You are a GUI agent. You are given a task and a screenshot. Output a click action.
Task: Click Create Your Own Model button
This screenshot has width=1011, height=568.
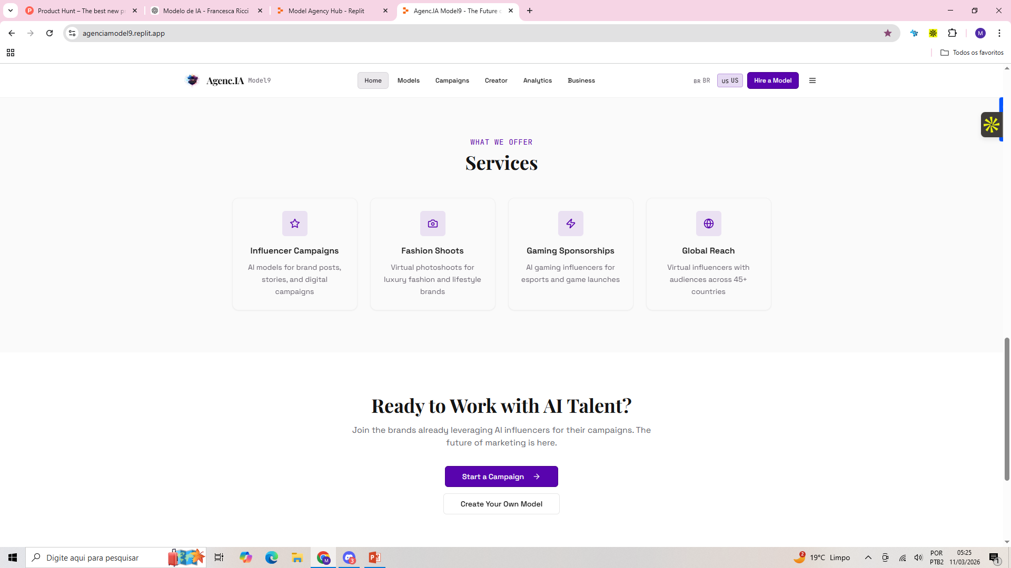501,504
